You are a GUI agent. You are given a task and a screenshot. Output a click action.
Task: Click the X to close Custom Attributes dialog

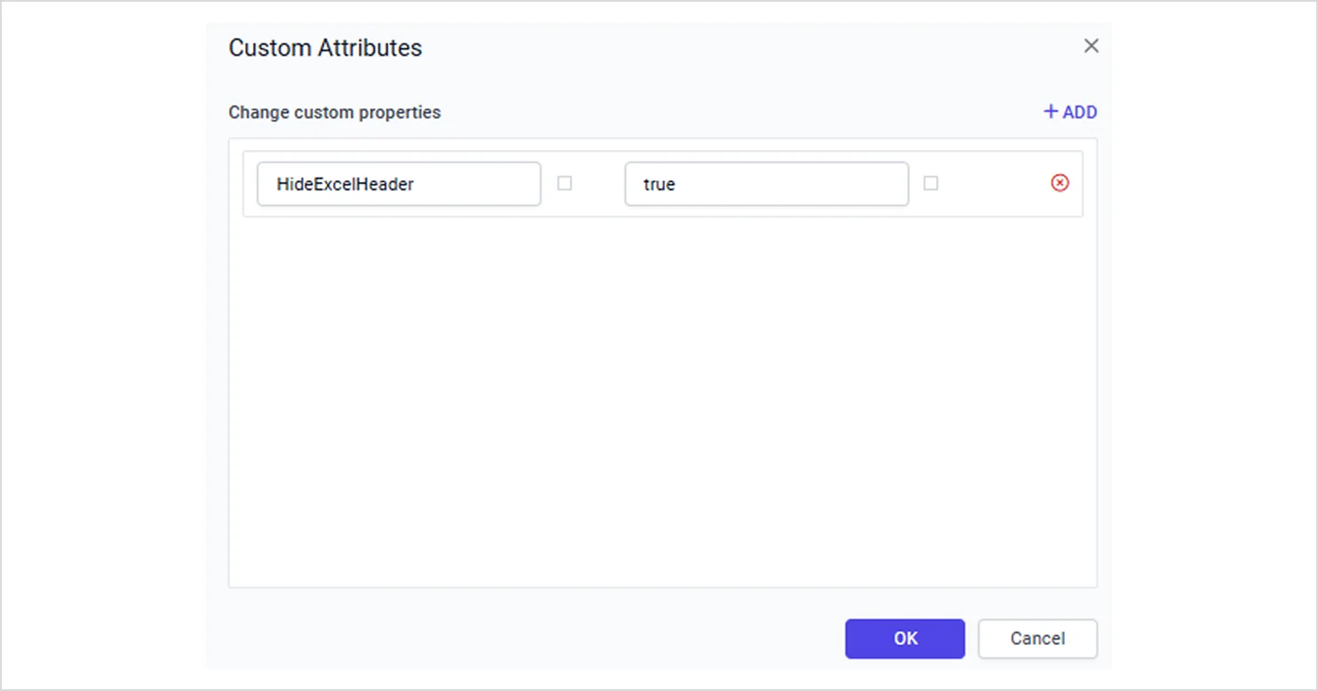pos(1091,45)
